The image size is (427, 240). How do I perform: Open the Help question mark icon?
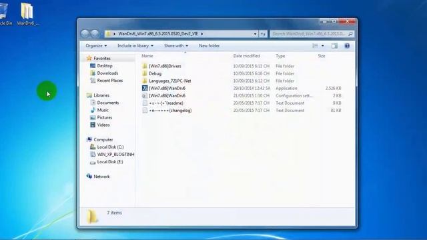pos(347,46)
